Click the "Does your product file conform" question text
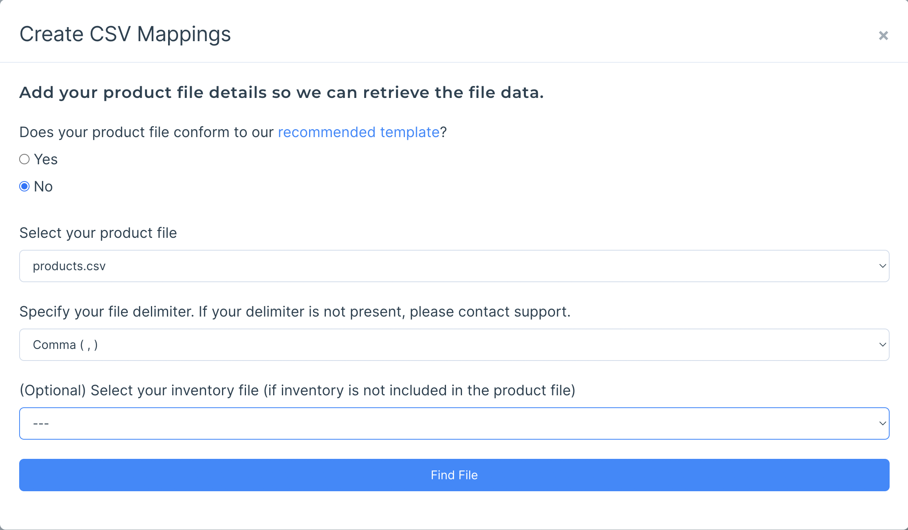The width and height of the screenshot is (908, 530). (146, 132)
